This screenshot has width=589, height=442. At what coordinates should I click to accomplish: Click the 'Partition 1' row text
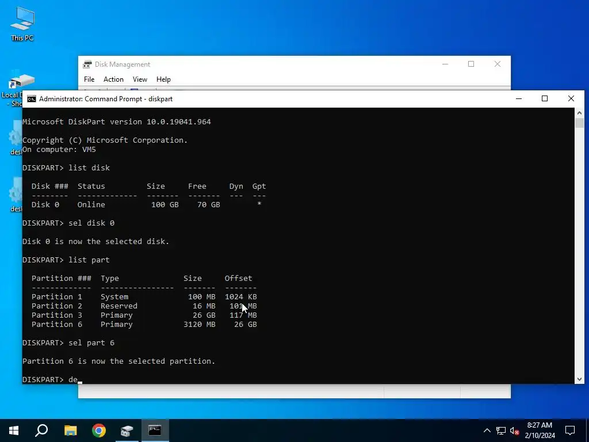[144, 296]
